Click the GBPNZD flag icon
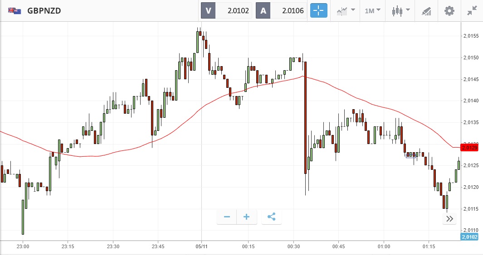This screenshot has height=255, width=483. click(x=14, y=10)
